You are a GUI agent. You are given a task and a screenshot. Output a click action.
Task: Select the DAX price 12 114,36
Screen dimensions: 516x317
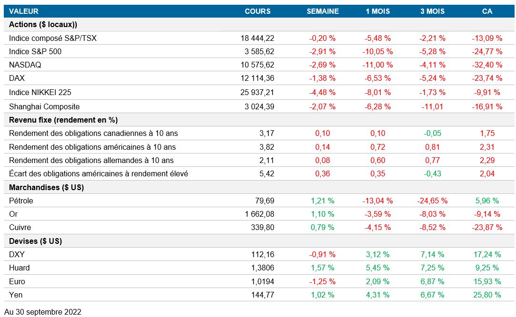258,78
